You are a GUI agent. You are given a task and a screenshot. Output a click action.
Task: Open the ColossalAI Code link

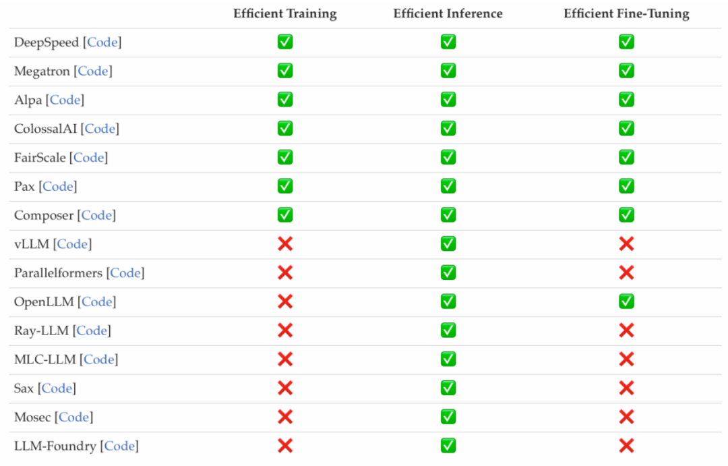coord(100,129)
